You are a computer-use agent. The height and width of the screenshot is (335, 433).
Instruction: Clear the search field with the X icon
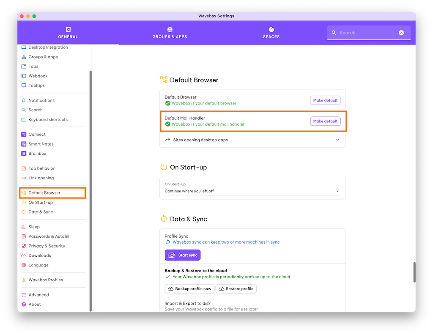[401, 33]
